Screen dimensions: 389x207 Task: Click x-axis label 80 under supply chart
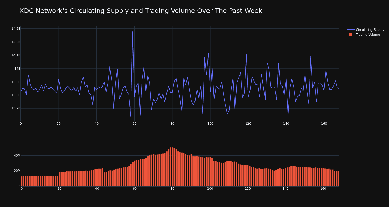[172, 124]
